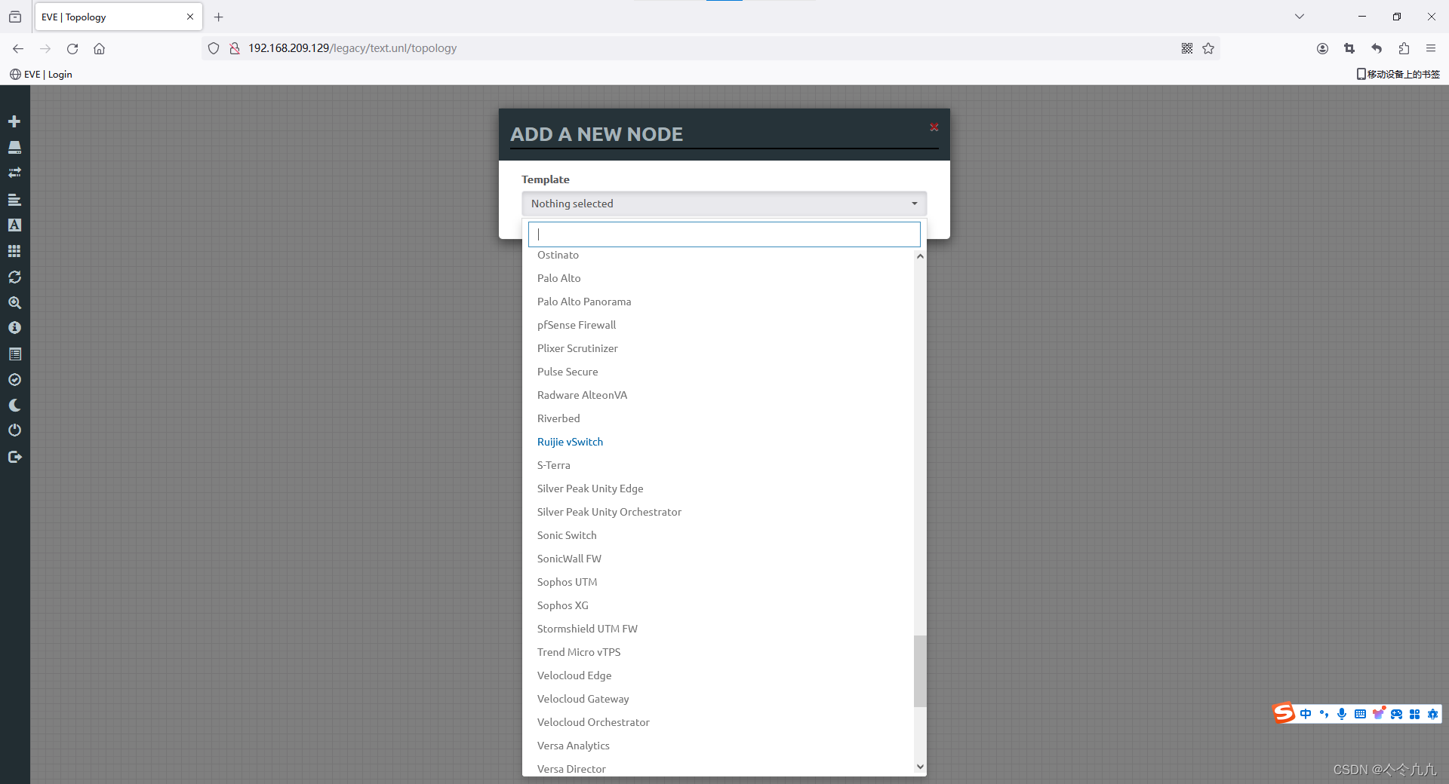Open the list all tabs chevron
The width and height of the screenshot is (1449, 784).
[1300, 17]
